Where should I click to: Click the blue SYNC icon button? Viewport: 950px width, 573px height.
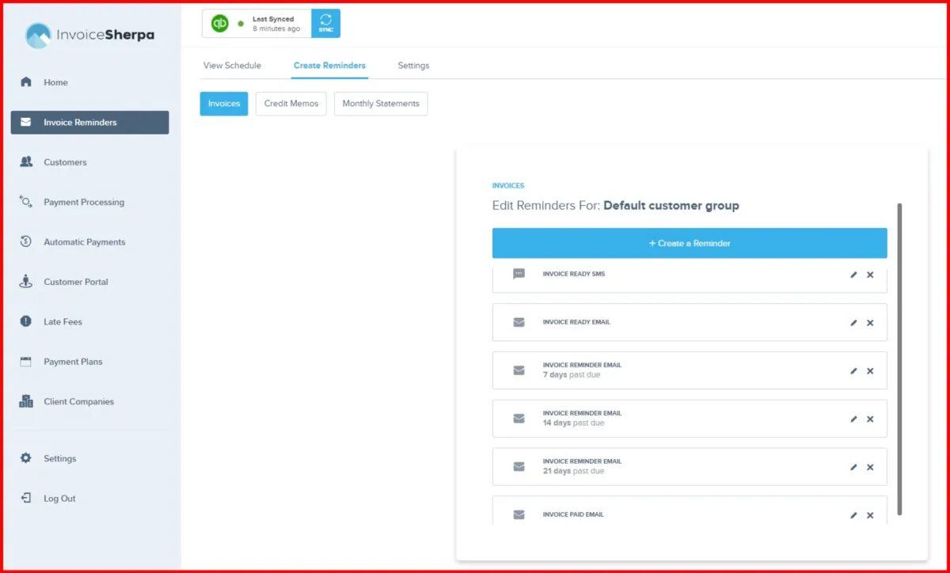[326, 24]
